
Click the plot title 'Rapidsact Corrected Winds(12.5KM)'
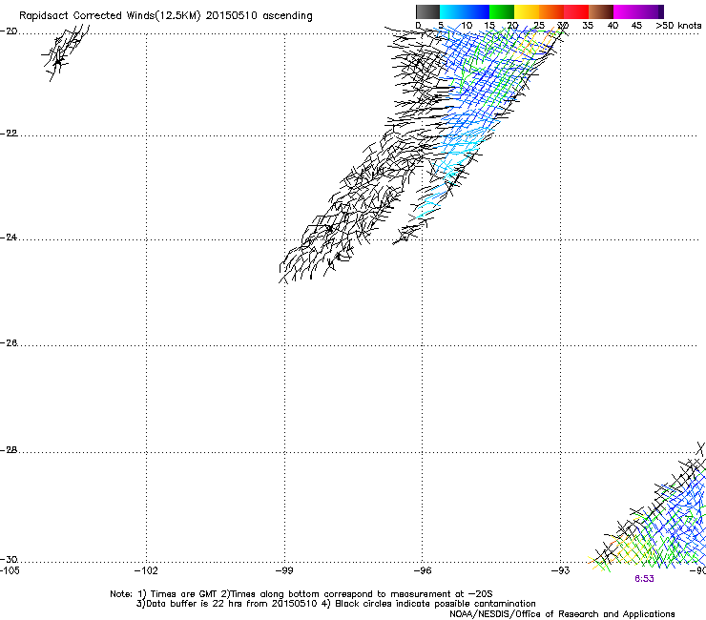(x=110, y=16)
